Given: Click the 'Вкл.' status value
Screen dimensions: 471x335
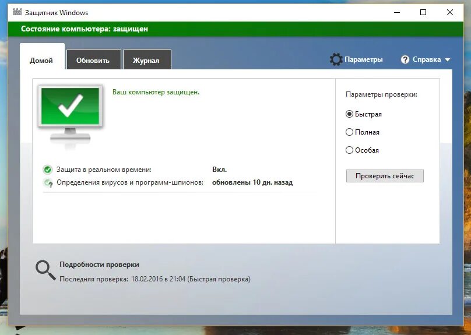Looking at the screenshot, I should pyautogui.click(x=220, y=170).
